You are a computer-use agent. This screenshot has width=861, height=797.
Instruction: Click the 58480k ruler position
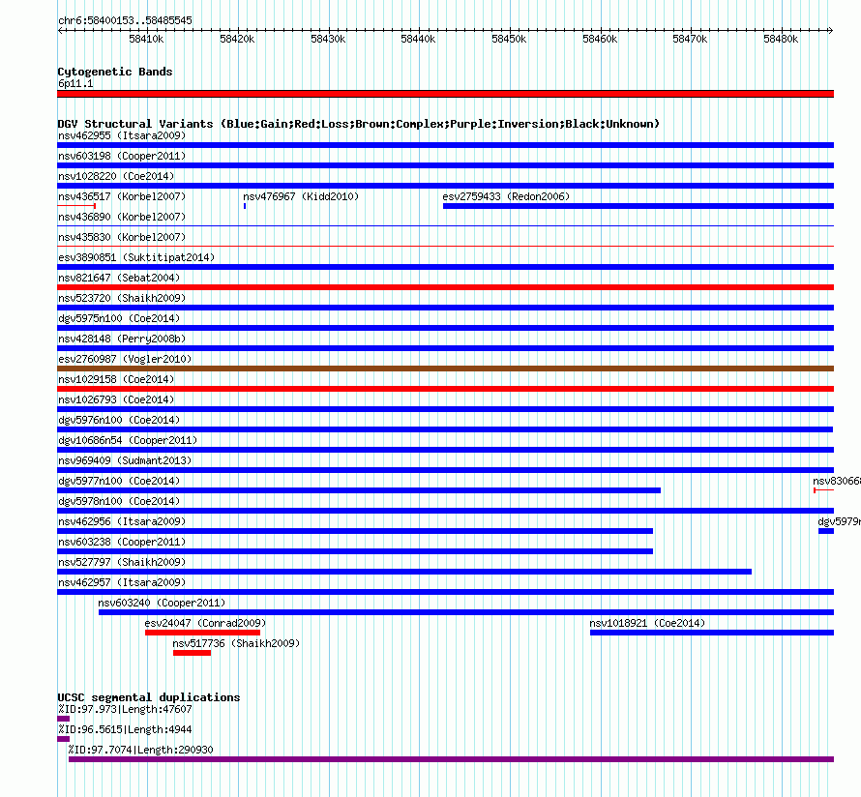[x=781, y=39]
